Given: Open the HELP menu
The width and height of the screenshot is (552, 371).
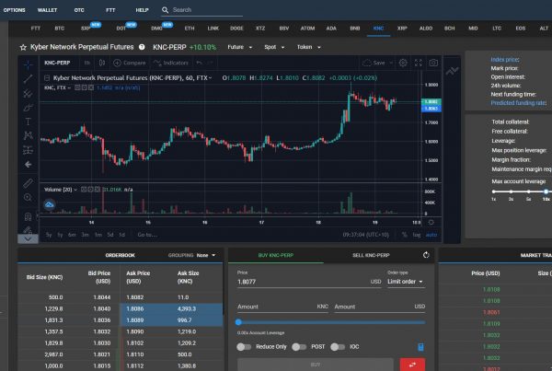Looking at the screenshot, I should pos(142,10).
